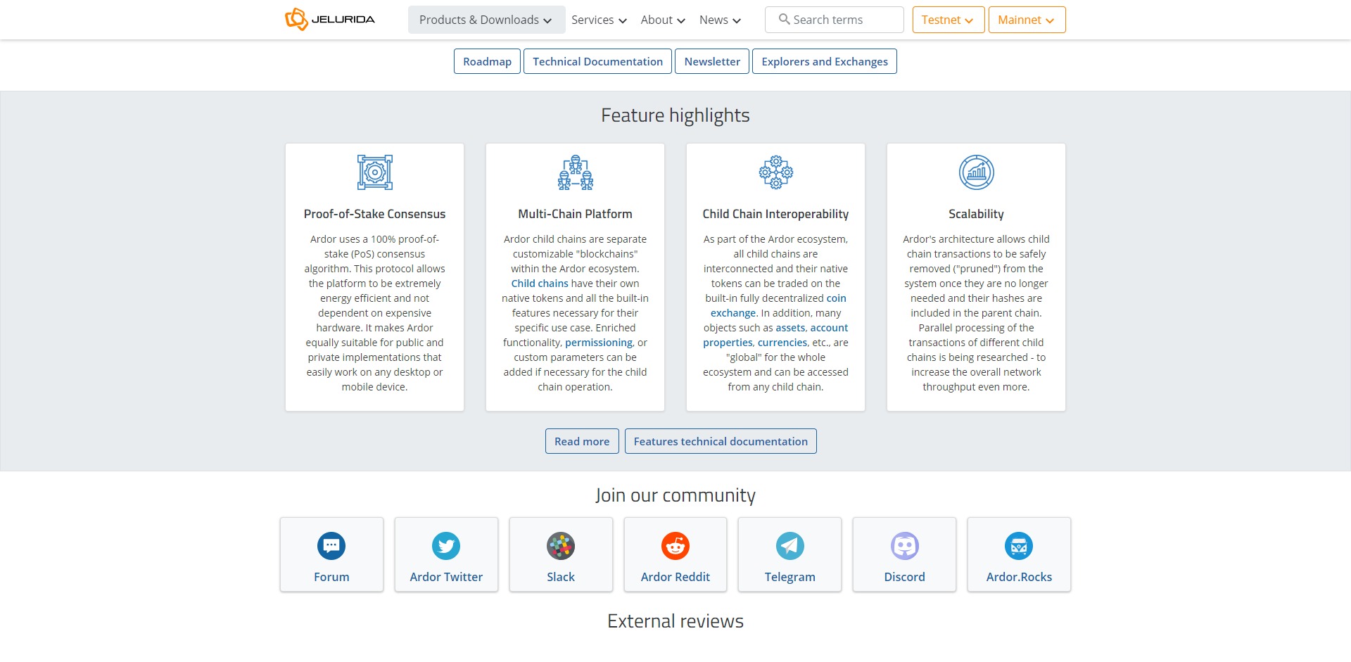
Task: Click the Join our community heading
Action: pos(675,495)
